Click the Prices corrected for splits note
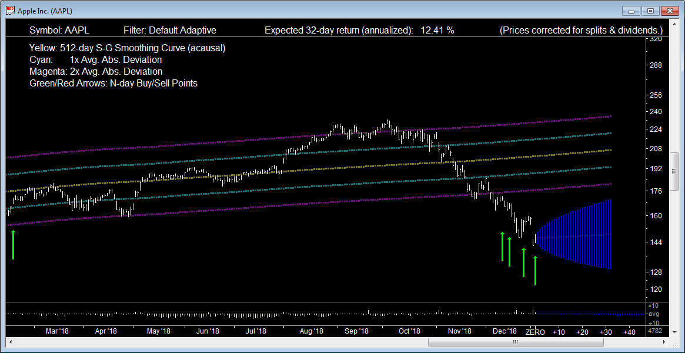 click(581, 31)
